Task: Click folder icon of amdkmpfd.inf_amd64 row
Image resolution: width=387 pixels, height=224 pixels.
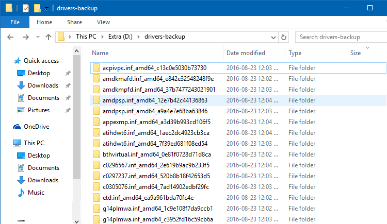Action: [96, 90]
